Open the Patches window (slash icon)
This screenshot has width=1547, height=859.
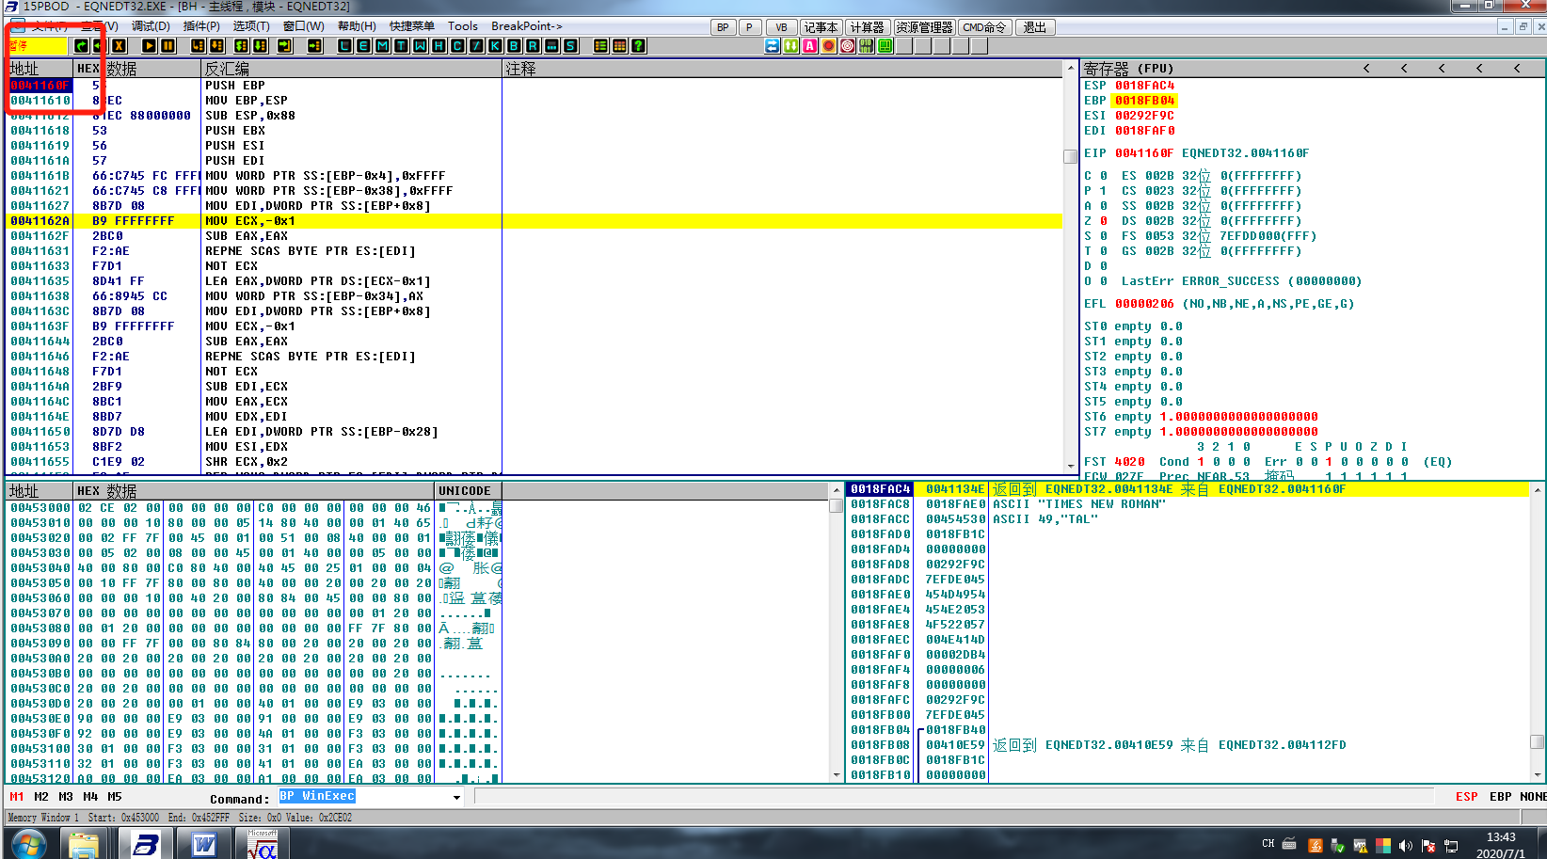(x=476, y=45)
